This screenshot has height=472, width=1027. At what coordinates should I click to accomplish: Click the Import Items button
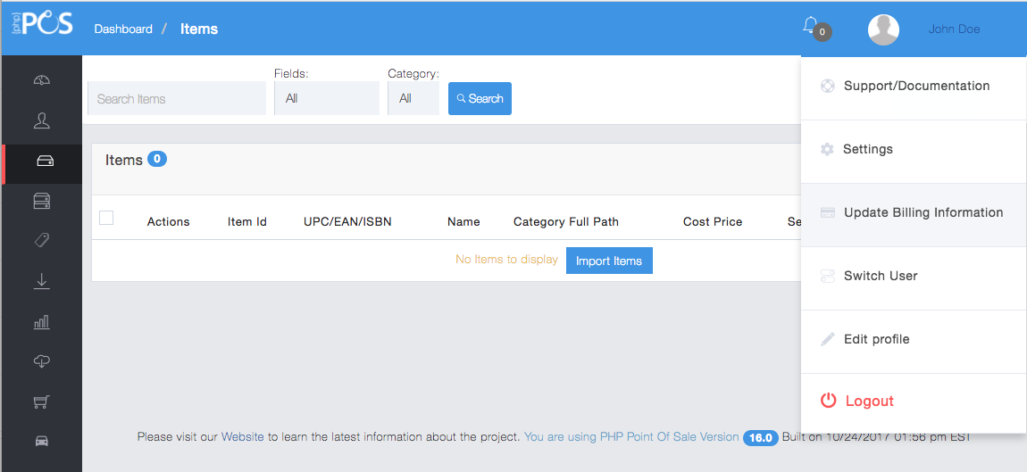[609, 261]
